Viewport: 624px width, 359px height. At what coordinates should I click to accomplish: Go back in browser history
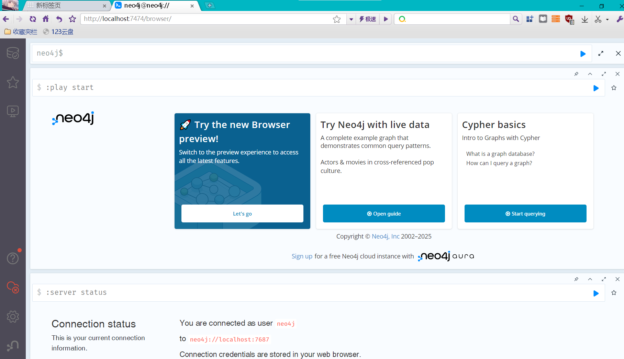tap(6, 19)
